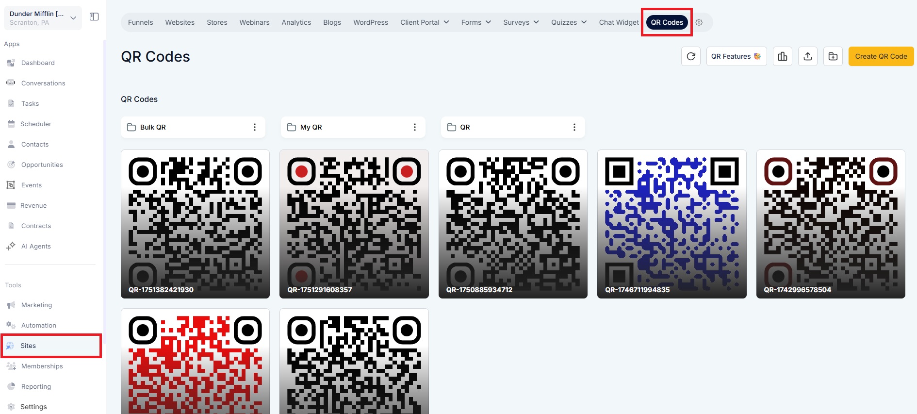Open QR code QR-1750885934712
The height and width of the screenshot is (414, 917).
(513, 224)
